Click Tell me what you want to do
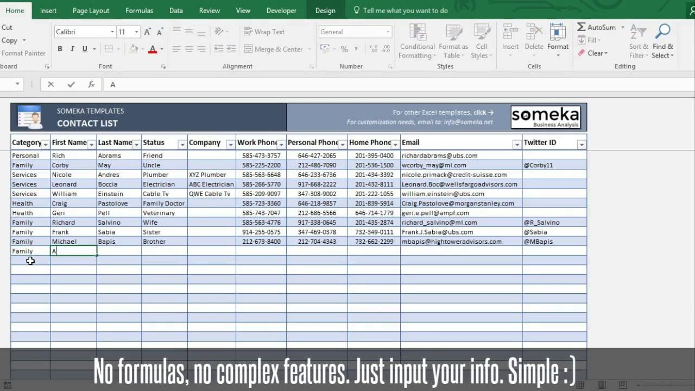This screenshot has height=391, width=695. pyautogui.click(x=401, y=10)
